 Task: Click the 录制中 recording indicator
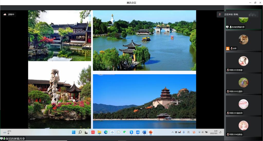pos(9,15)
